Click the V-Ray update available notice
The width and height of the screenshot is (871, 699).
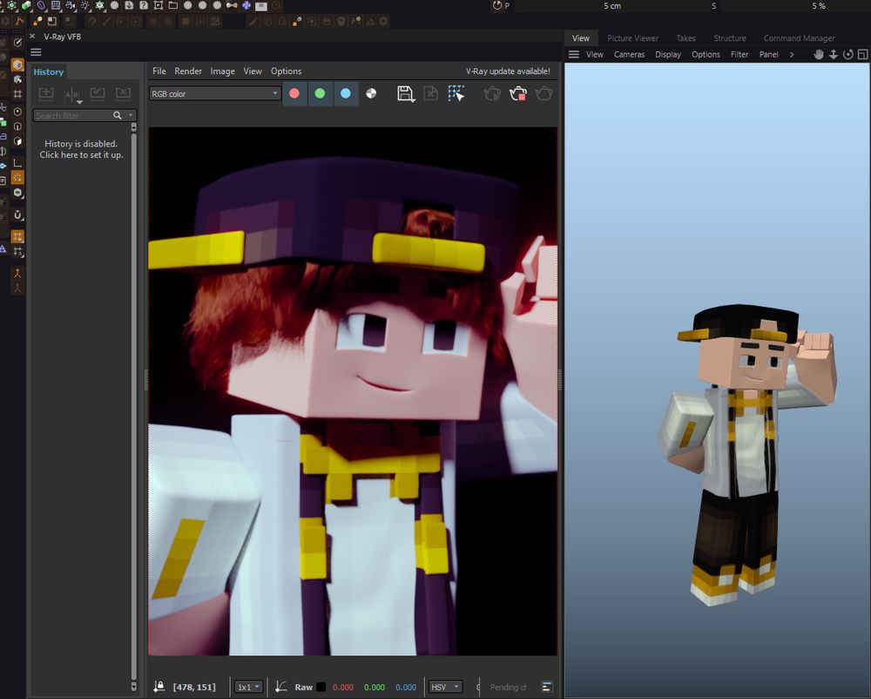[508, 71]
